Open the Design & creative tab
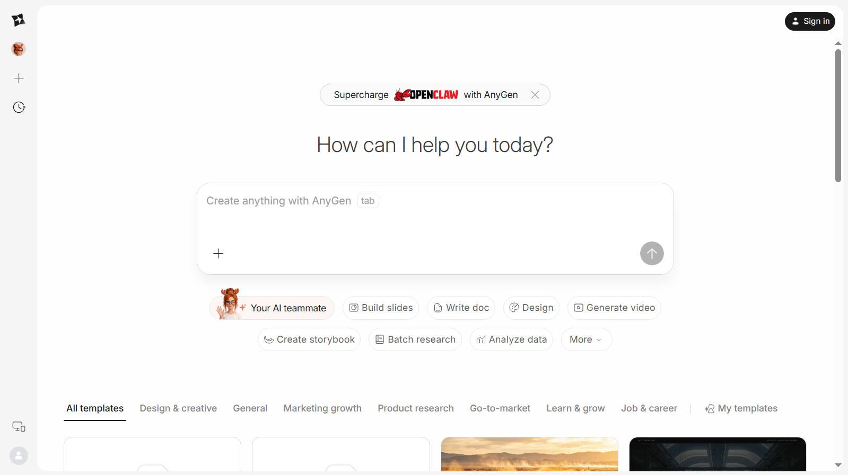This screenshot has height=475, width=848. click(x=178, y=408)
